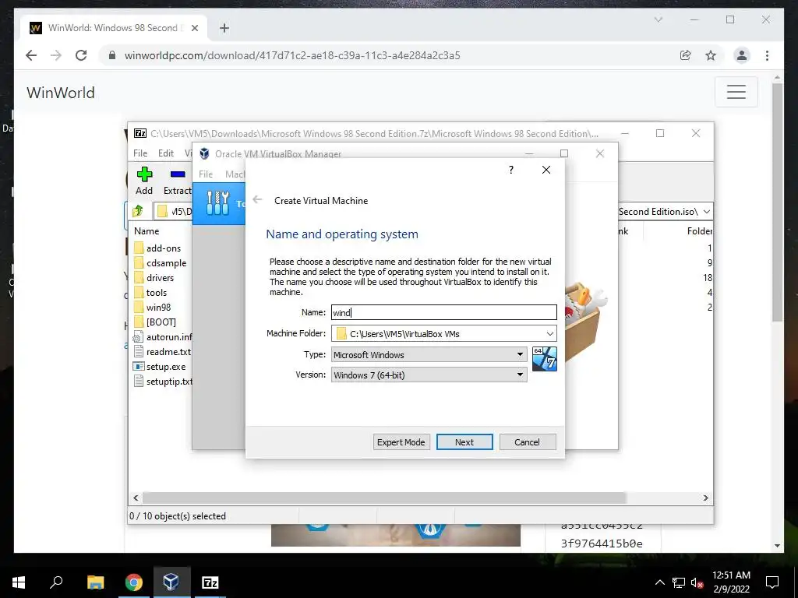Viewport: 798px width, 598px height.
Task: Click the 7-Zip taskbar icon
Action: [x=210, y=582]
